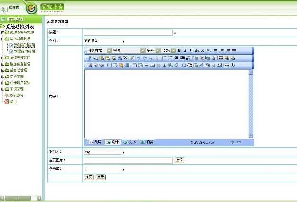
Task: Click the 标题 title input field
Action: pos(128,32)
